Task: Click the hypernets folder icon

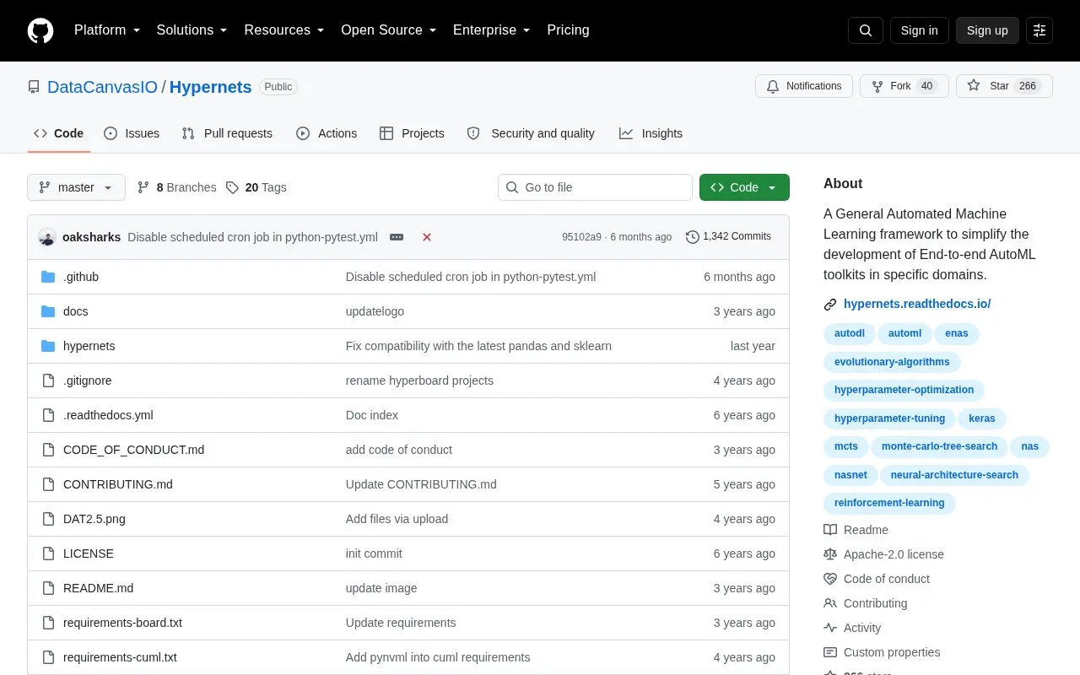Action: coord(48,346)
